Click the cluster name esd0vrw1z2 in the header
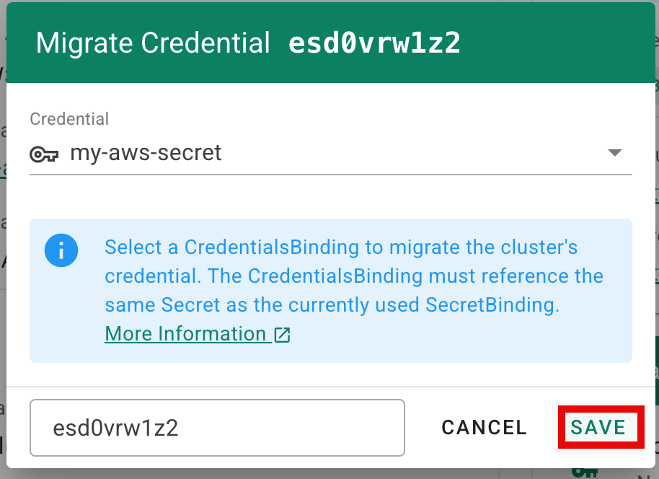The image size is (659, 479). 374,43
